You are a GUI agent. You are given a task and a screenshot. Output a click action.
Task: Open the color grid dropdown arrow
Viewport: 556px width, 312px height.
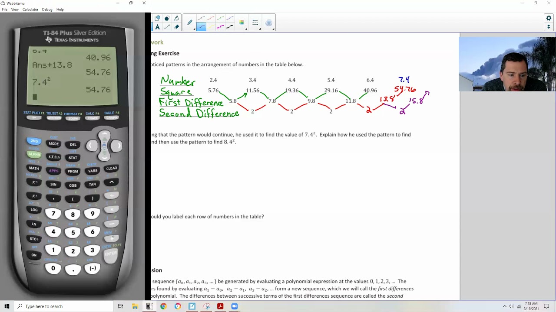tap(246, 29)
